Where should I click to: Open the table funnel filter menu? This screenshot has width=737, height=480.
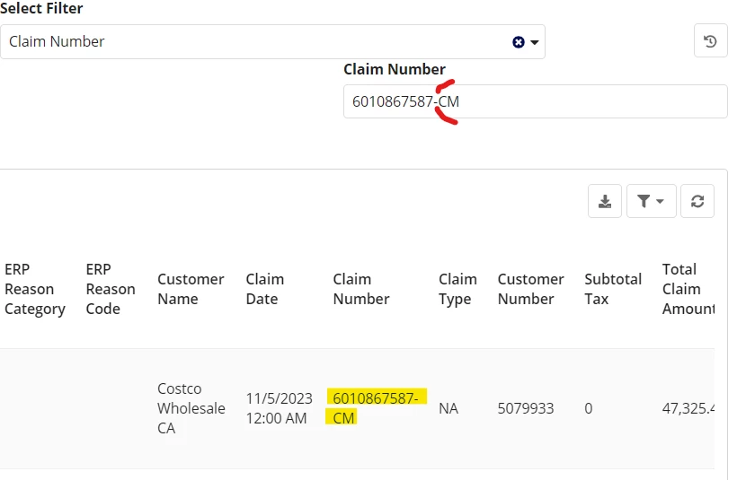[651, 201]
